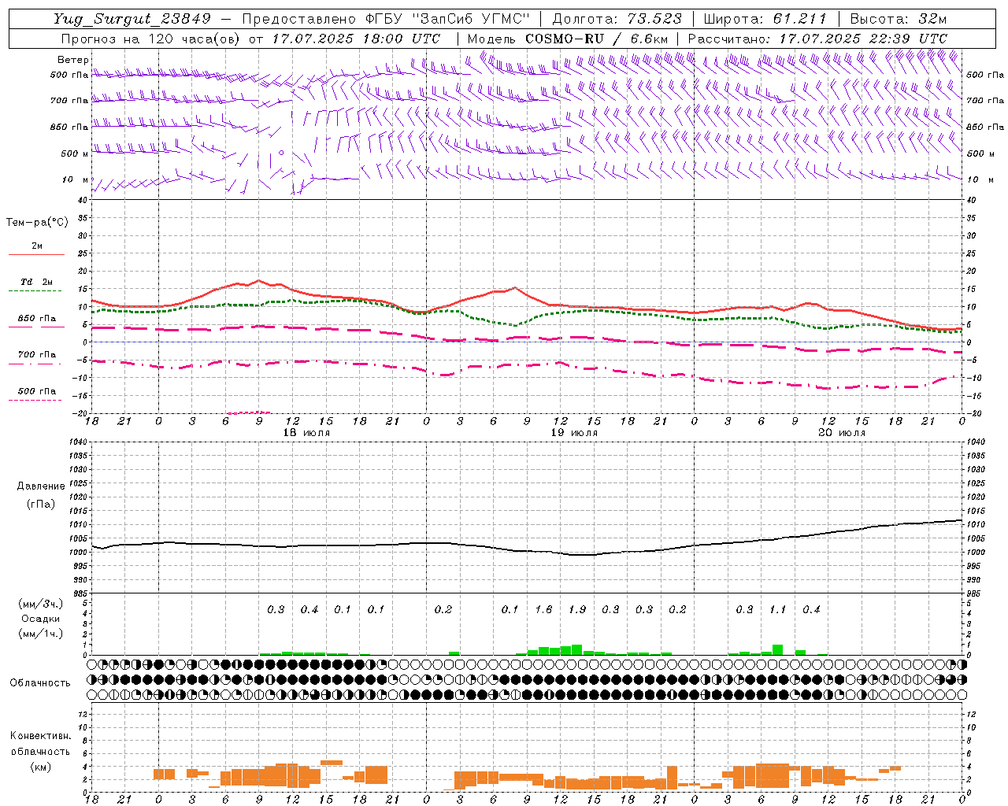Screen dimensions: 1008x806
Task: Click the Долгота: 73.523 value
Action: click(617, 19)
